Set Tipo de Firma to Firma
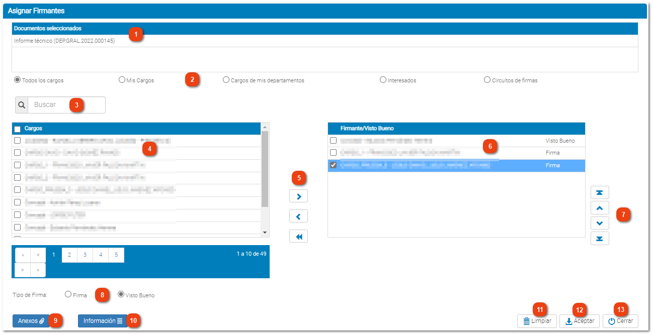Screen dimensions: 653x335 (68, 295)
